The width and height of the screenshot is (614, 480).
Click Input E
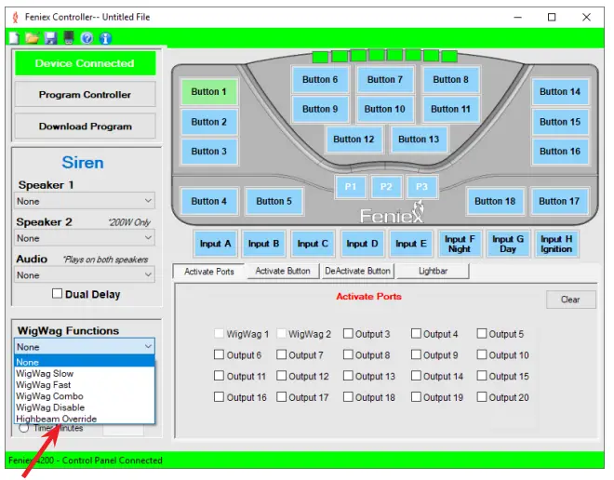pyautogui.click(x=411, y=244)
